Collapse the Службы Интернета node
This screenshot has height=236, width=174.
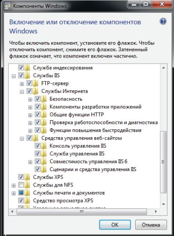point(22,92)
